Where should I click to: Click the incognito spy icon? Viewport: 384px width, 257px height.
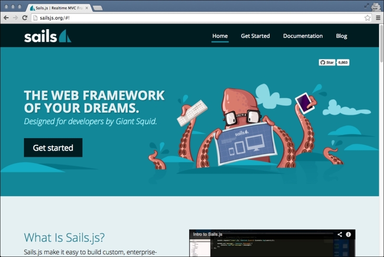(376, 7)
